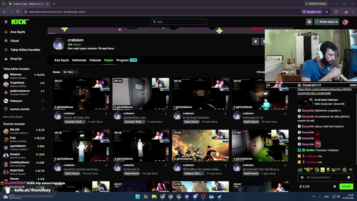Open Gözat browse icon in sidebar
The height and width of the screenshot is (201, 357).
6,41
